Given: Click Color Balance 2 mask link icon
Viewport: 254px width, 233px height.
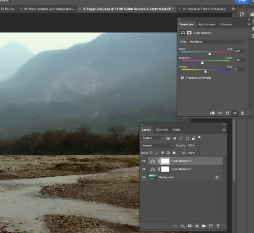Looking at the screenshot, I should click(159, 161).
